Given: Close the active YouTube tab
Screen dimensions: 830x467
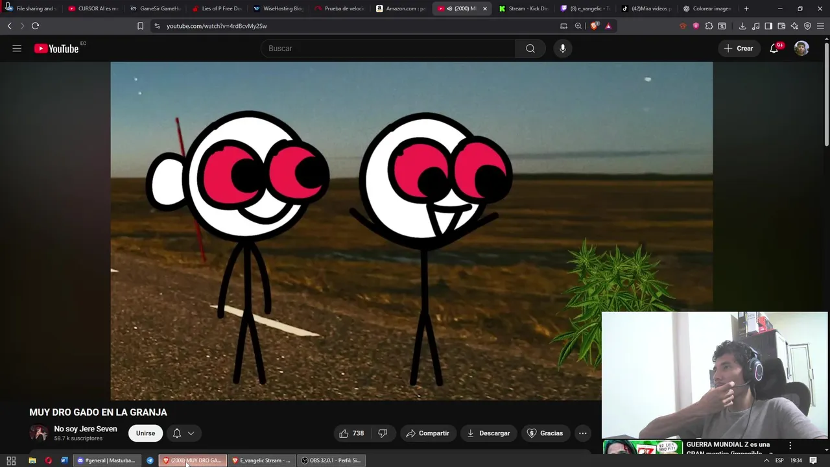Looking at the screenshot, I should [x=484, y=8].
